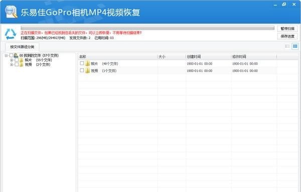
Task: Click the red 正在扫描文件 notice text
Action: tap(81, 33)
